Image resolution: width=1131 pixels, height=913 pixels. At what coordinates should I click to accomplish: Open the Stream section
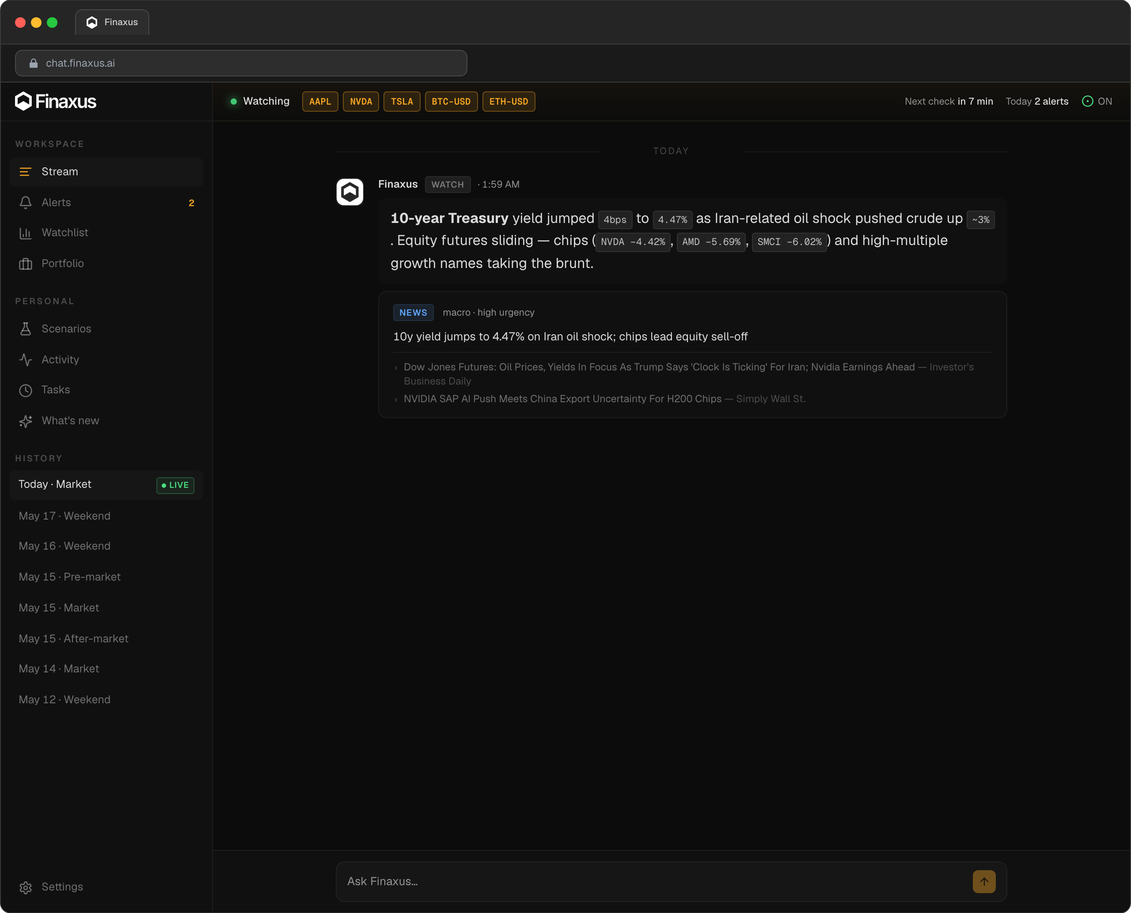pyautogui.click(x=106, y=172)
